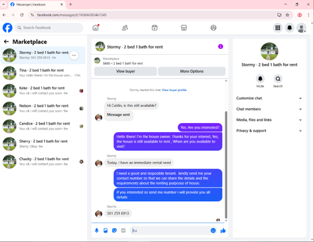This screenshot has width=314, height=242.
Task: Send a thumbs-up like
Action: [x=223, y=231]
